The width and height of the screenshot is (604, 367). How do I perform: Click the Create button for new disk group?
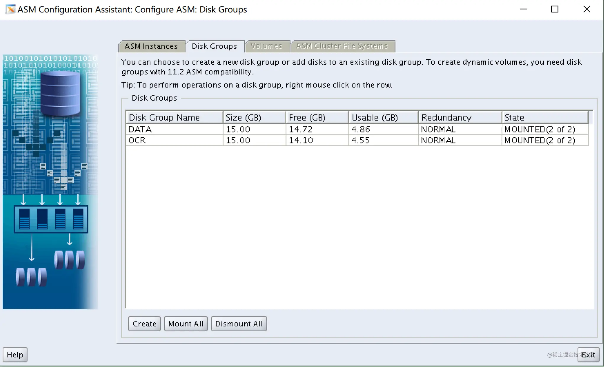click(x=144, y=324)
